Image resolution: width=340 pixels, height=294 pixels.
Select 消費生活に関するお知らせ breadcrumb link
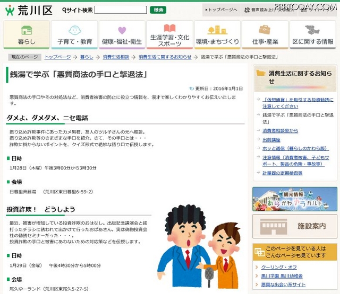click(x=166, y=56)
